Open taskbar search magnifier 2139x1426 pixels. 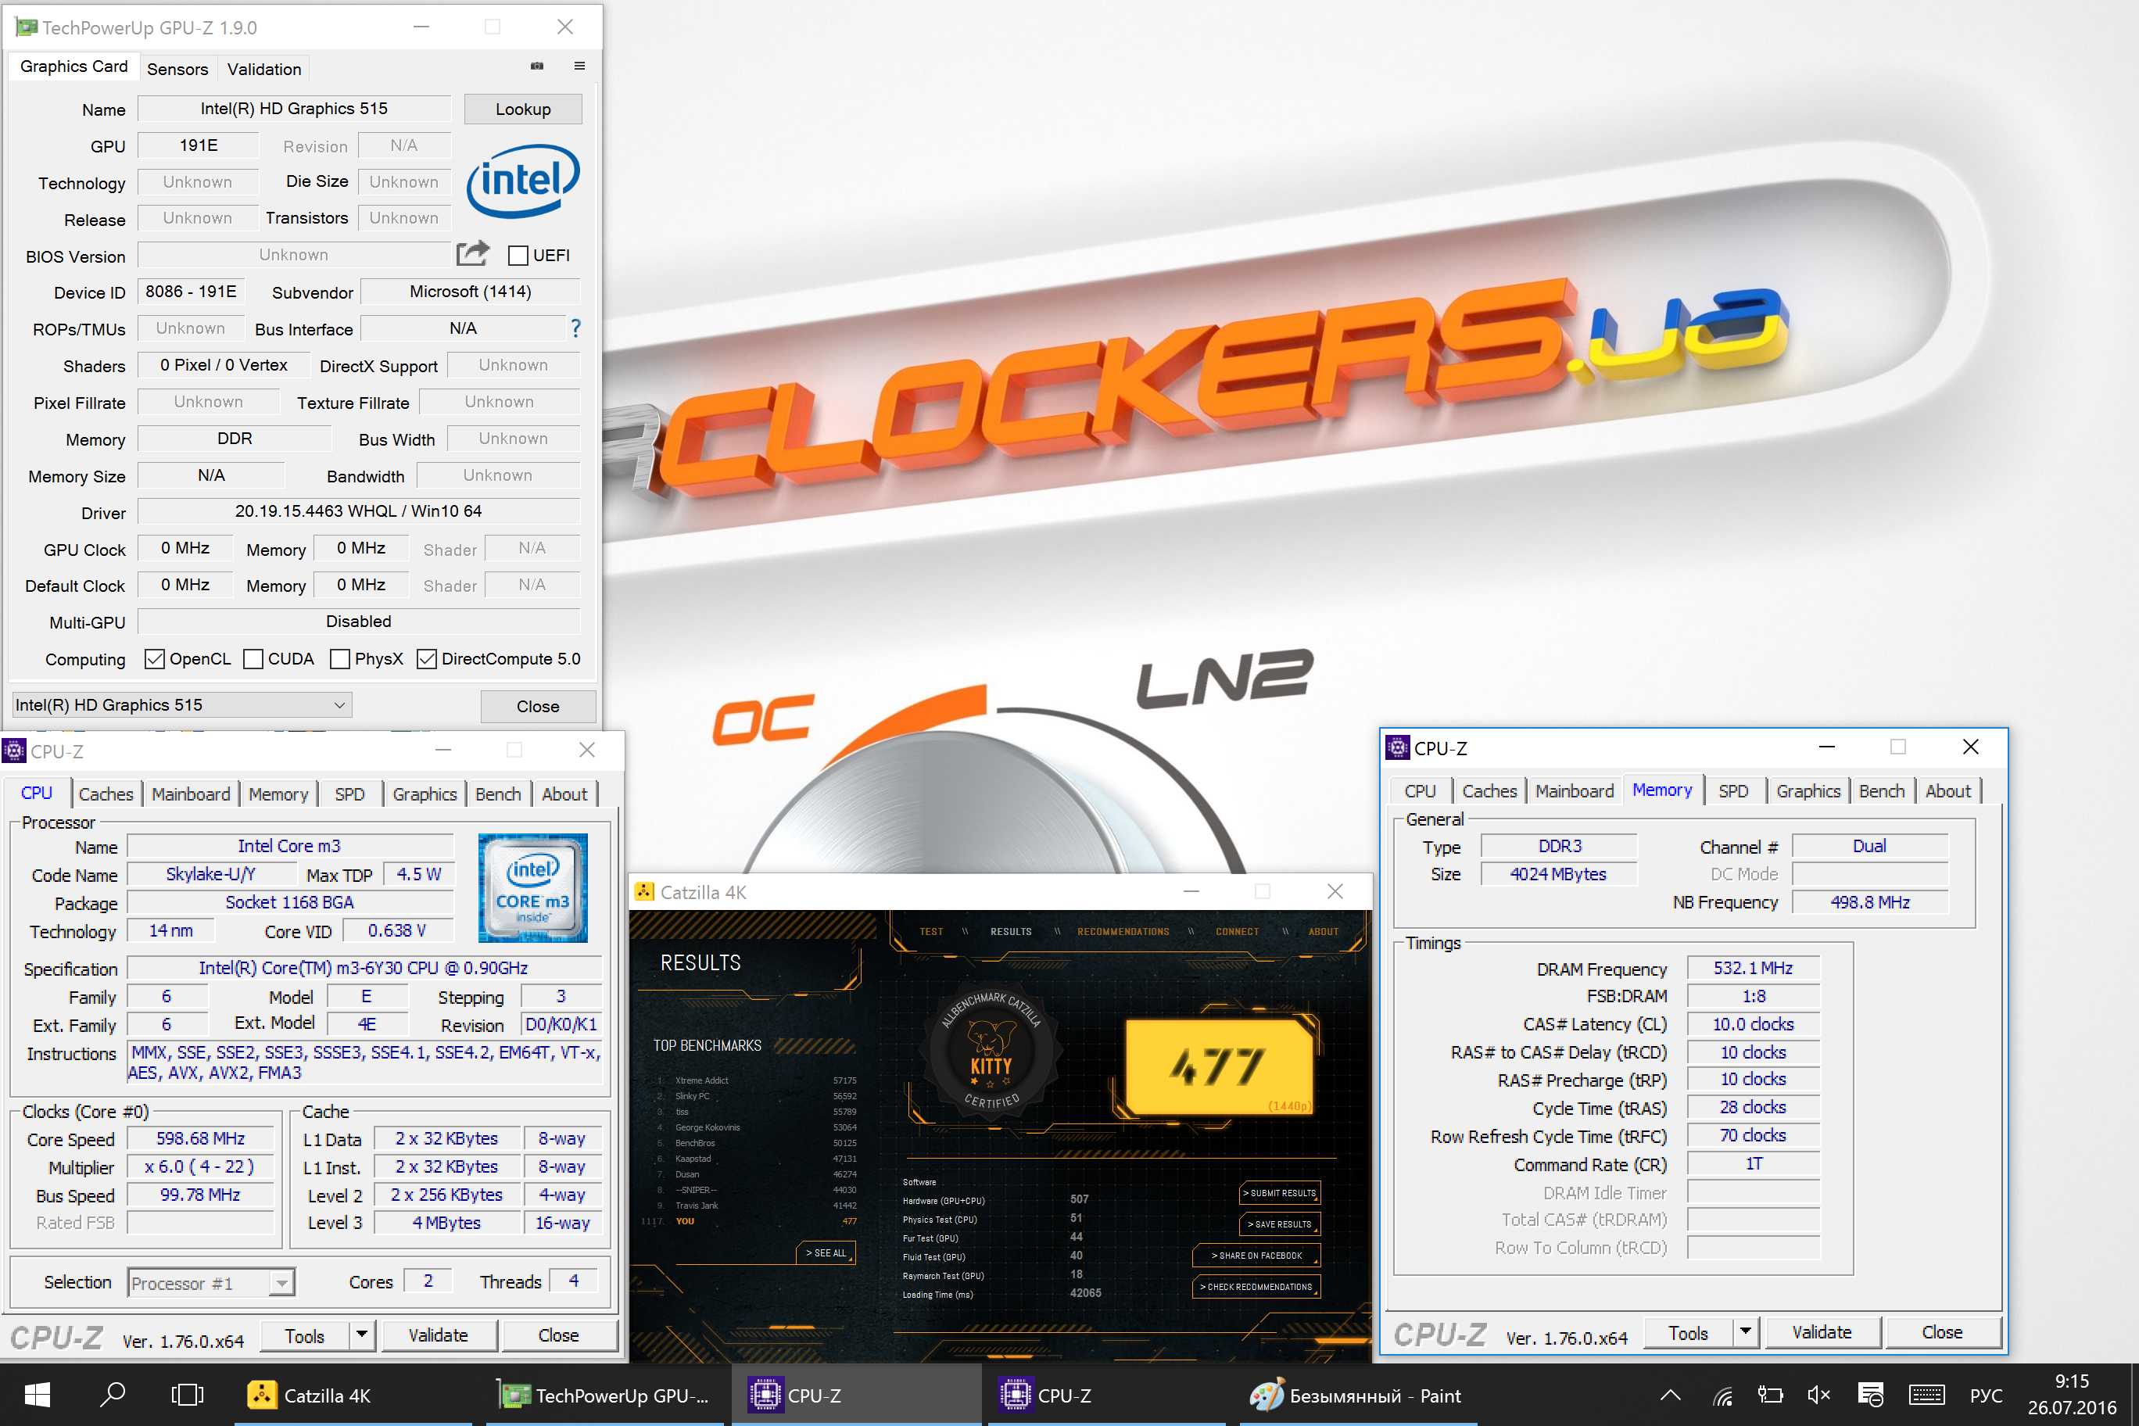(x=113, y=1395)
